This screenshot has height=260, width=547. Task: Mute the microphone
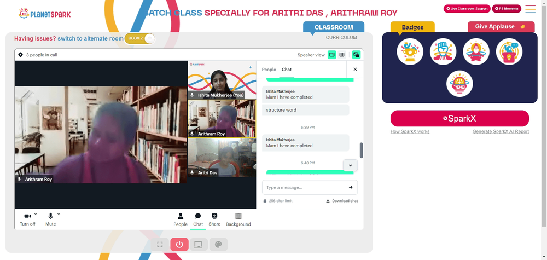pyautogui.click(x=50, y=219)
